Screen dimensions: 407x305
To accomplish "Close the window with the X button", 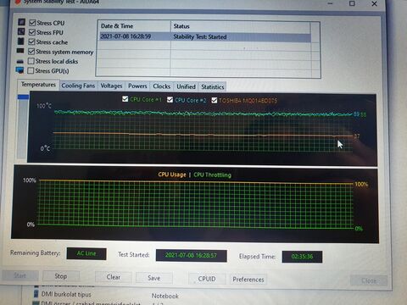I will 374,3.
